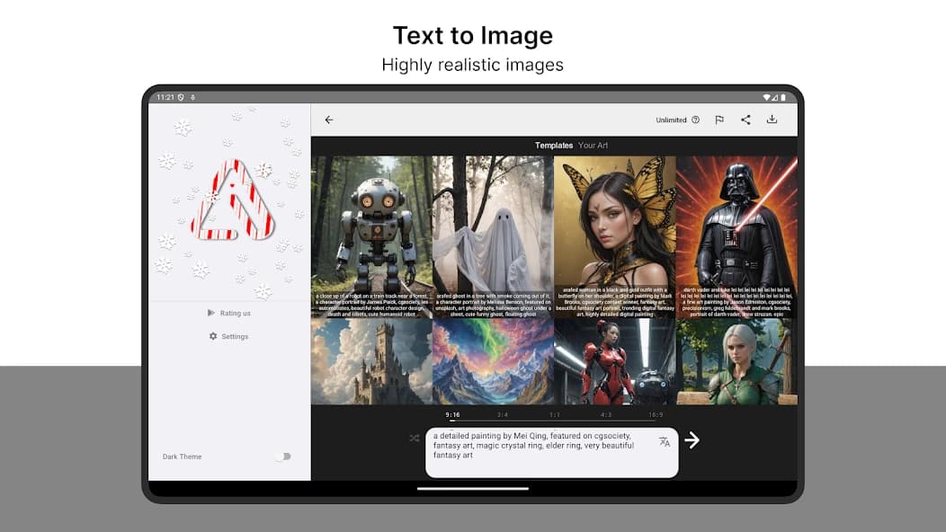Select the 4:3 aspect ratio
This screenshot has height=532, width=946.
(606, 415)
